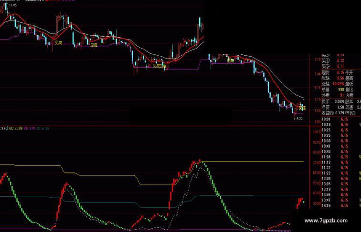Click the 换手 turnover rate 0.05%
The width and height of the screenshot is (361, 232).
pyautogui.click(x=340, y=101)
